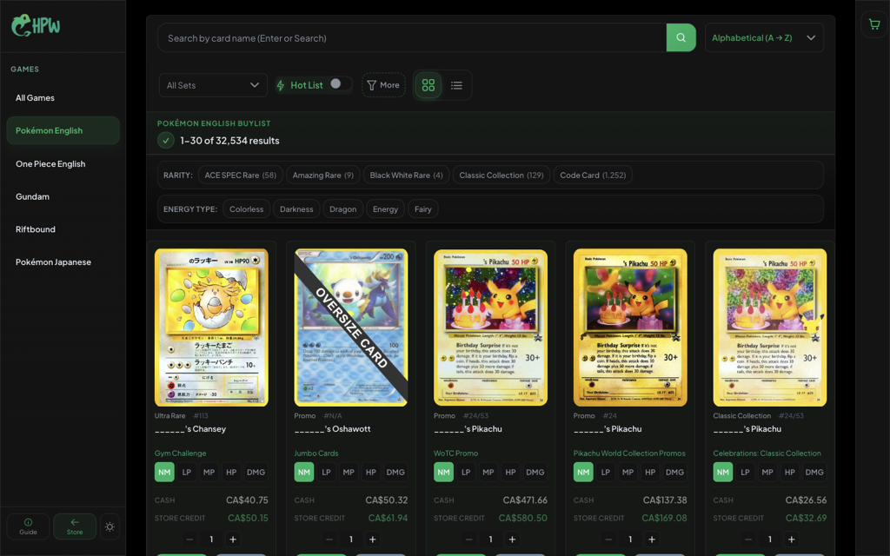Screen dimensions: 890x556
Task: Select HP condition for Oshawott
Action: [370, 472]
